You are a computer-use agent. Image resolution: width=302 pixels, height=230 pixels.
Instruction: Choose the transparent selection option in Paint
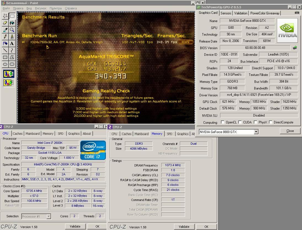tap(9, 83)
